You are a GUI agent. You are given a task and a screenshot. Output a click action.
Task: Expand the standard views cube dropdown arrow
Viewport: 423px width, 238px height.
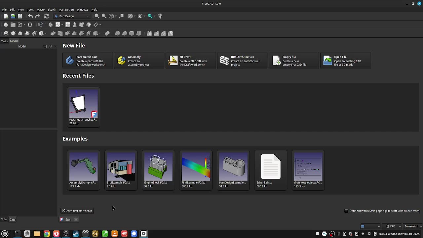[x=116, y=16]
